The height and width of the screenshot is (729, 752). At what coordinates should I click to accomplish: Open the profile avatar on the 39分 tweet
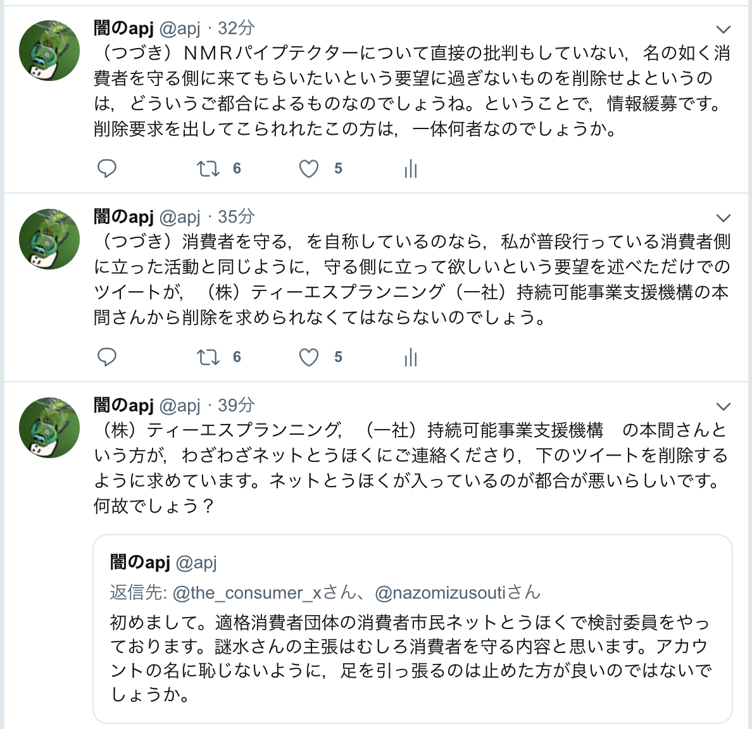[49, 428]
